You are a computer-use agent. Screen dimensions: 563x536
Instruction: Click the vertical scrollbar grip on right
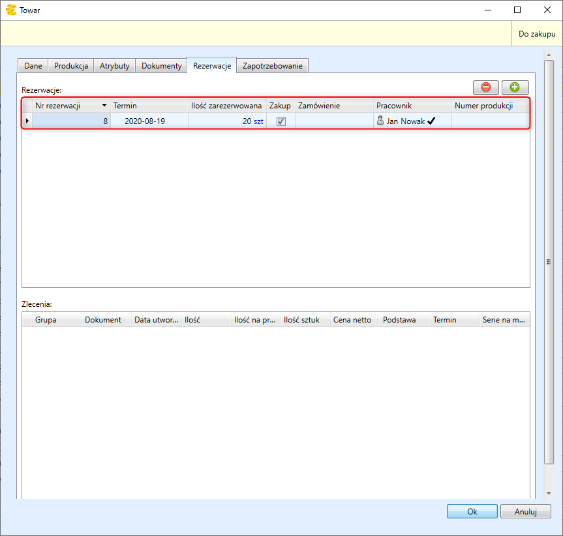(x=549, y=262)
